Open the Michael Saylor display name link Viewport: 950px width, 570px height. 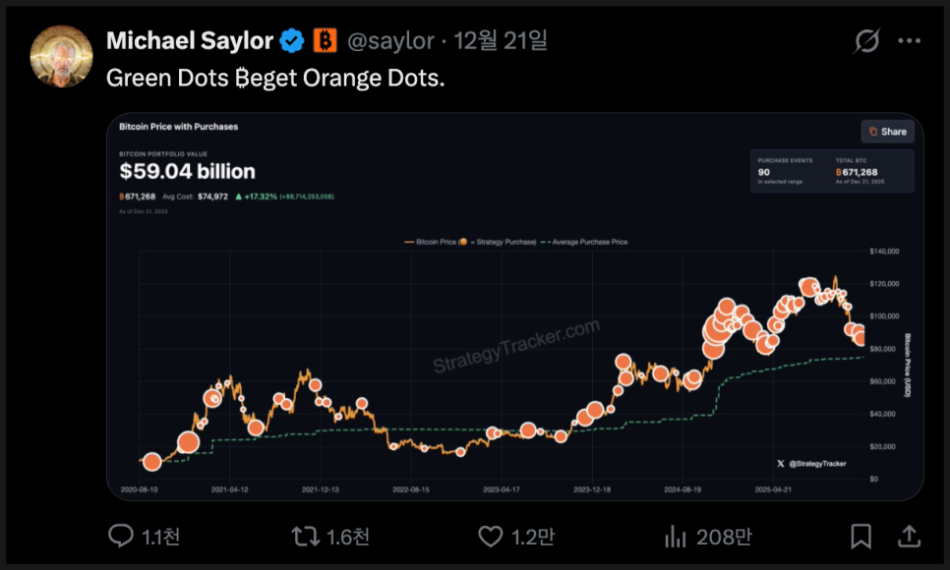(190, 41)
